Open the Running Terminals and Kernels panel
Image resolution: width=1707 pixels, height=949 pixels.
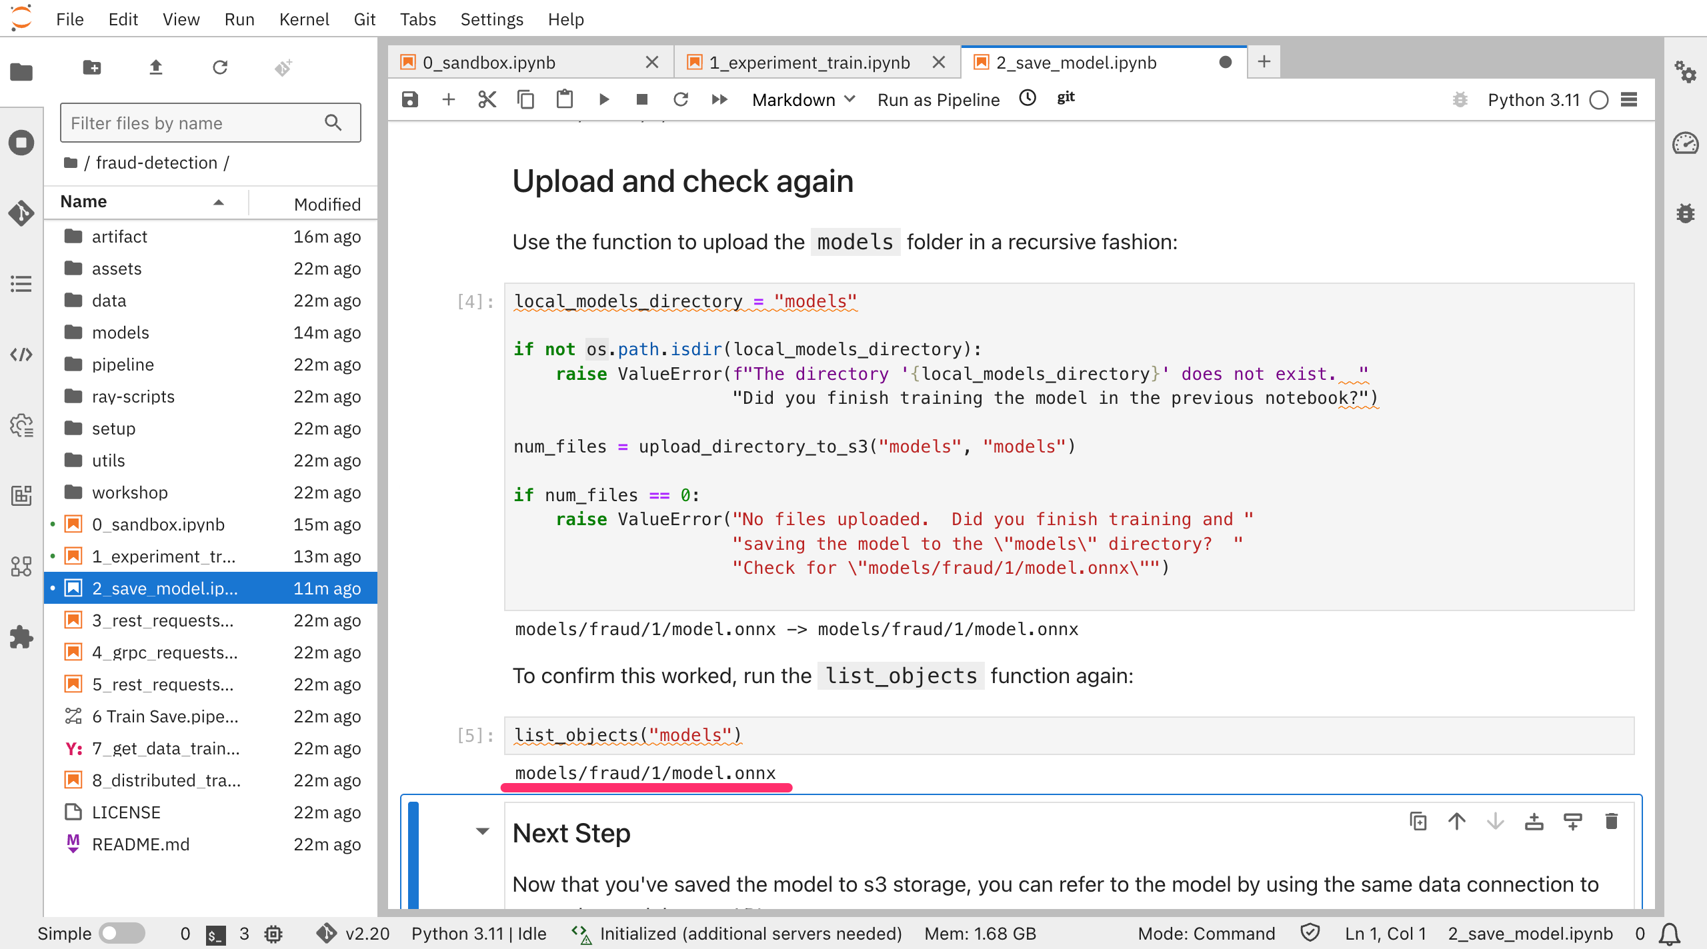click(x=21, y=142)
